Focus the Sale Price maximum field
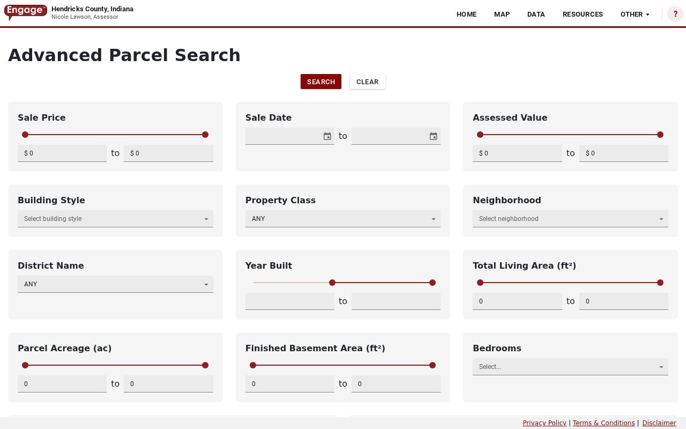686x429 pixels. (x=168, y=153)
